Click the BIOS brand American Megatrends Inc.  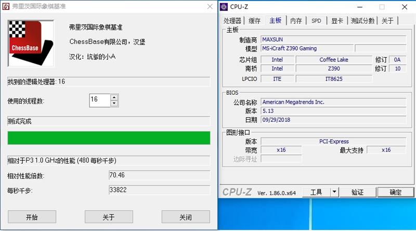pos(333,102)
